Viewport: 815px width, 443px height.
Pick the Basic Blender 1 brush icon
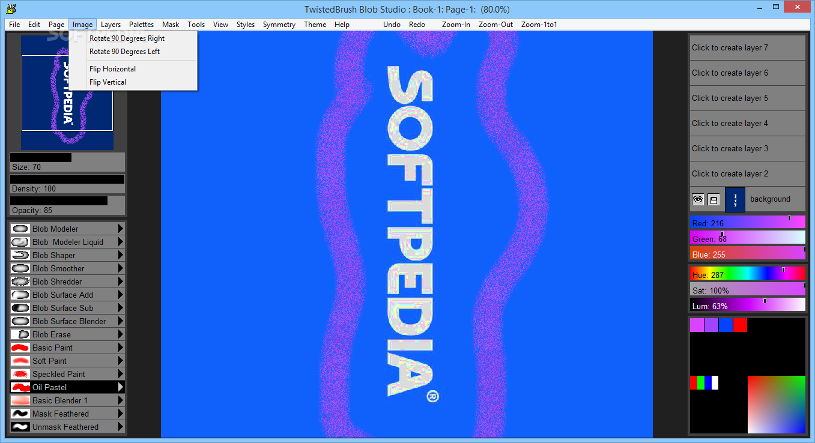[20, 400]
